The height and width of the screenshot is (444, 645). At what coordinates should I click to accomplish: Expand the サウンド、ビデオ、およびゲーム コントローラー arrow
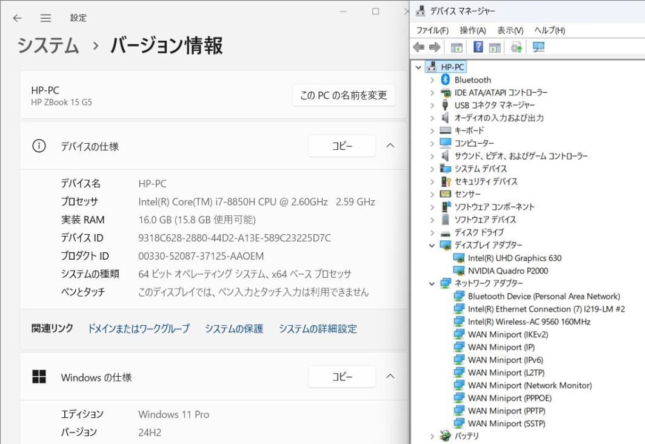[432, 156]
